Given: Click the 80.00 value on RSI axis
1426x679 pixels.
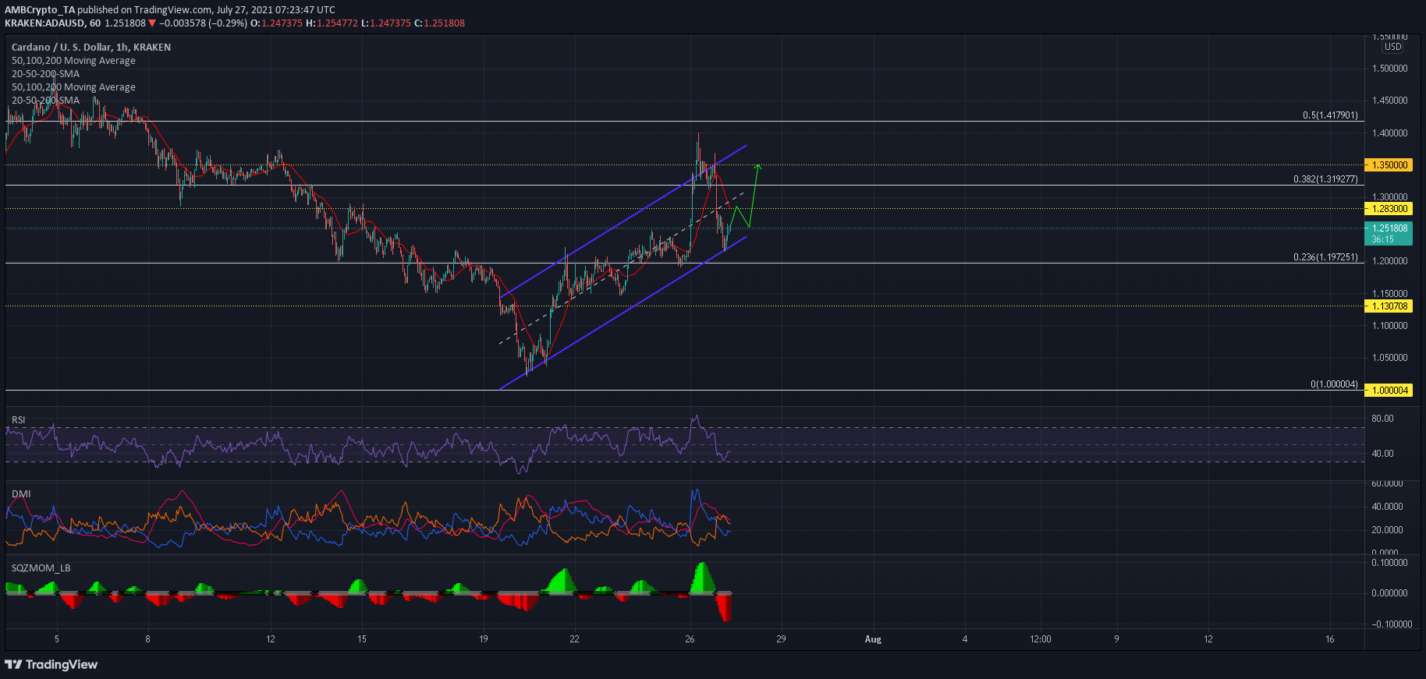Looking at the screenshot, I should [x=1382, y=419].
